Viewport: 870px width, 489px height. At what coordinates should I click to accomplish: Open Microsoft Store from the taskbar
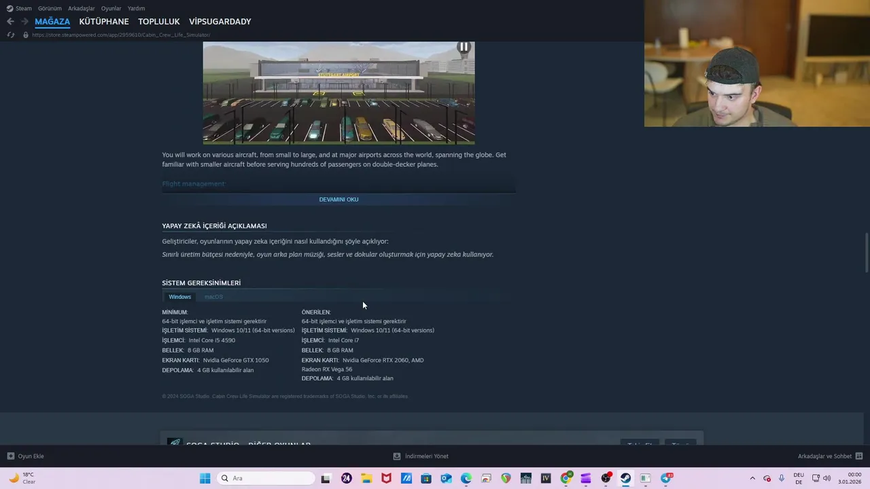426,478
